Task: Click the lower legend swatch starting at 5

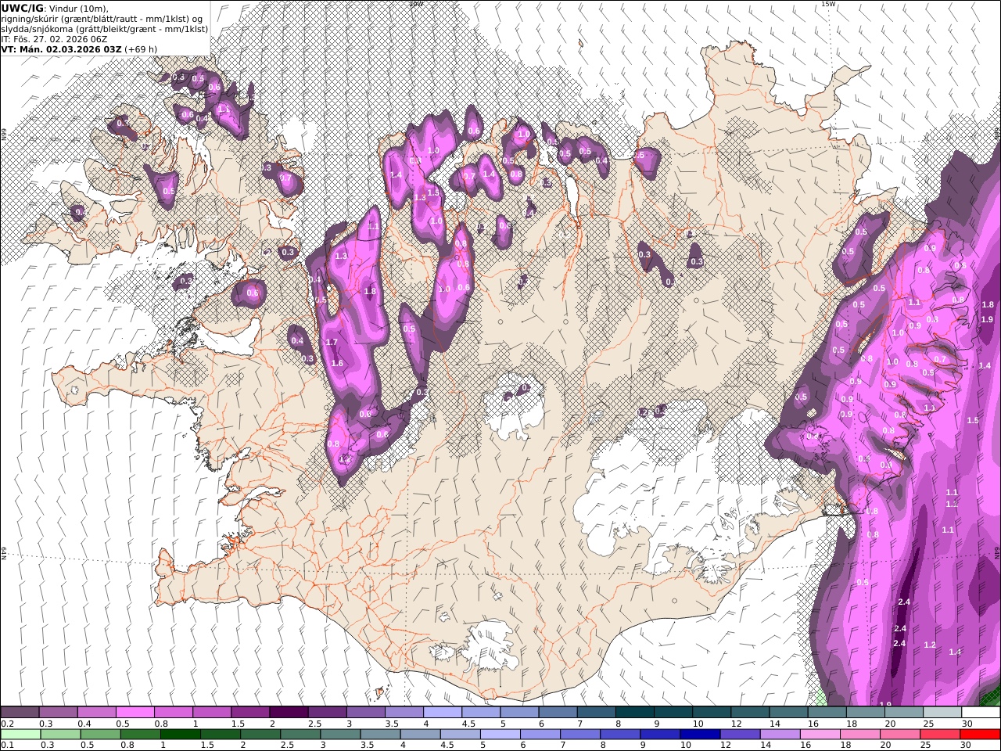Action: [500, 735]
